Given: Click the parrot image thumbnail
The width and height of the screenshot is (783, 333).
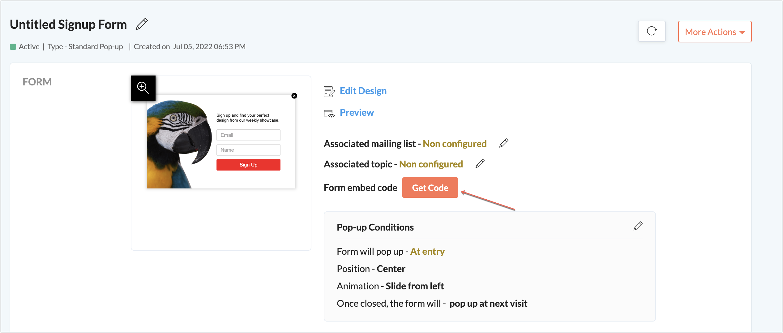Looking at the screenshot, I should [x=178, y=144].
